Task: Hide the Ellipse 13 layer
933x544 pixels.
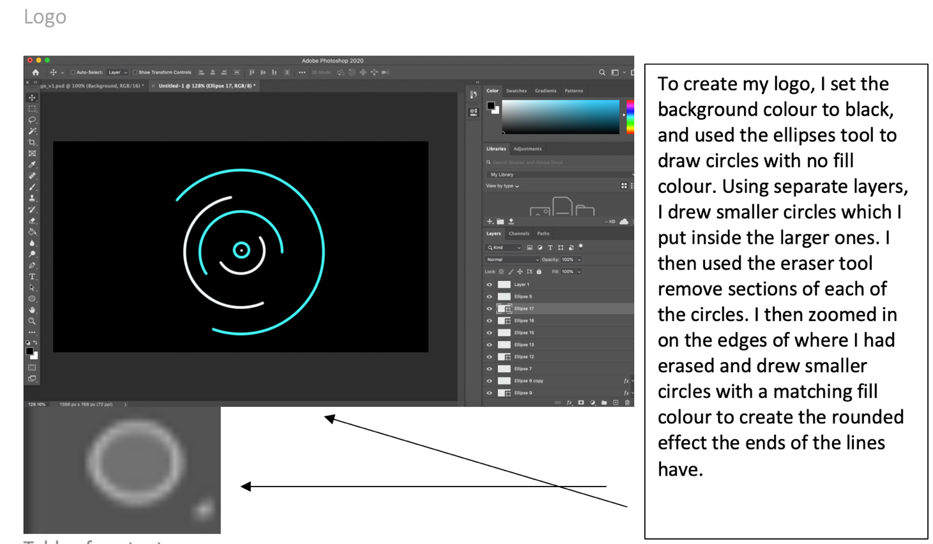Action: 490,345
